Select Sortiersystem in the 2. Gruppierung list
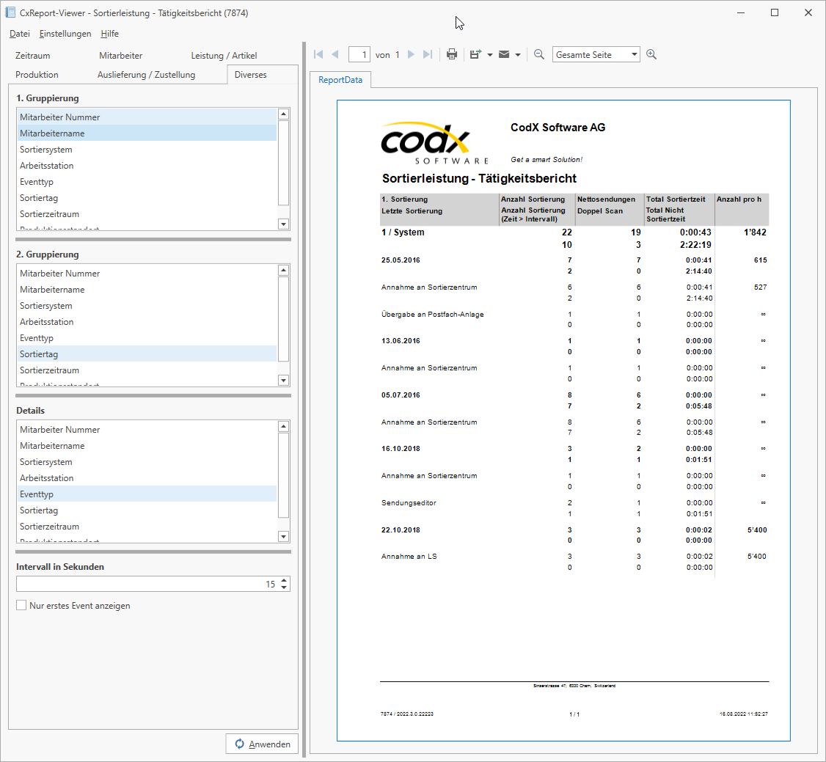Viewport: 826px width, 762px height. point(147,305)
